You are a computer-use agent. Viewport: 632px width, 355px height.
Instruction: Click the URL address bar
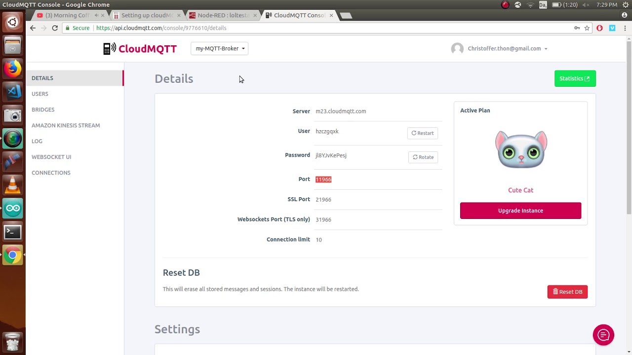click(326, 28)
